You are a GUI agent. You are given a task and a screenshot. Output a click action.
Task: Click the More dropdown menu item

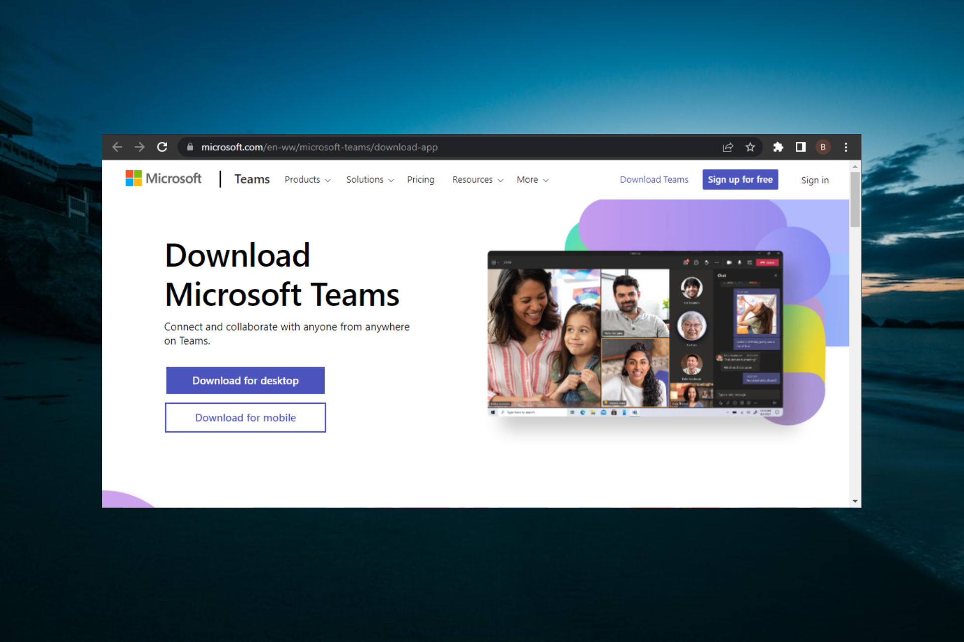pyautogui.click(x=534, y=179)
